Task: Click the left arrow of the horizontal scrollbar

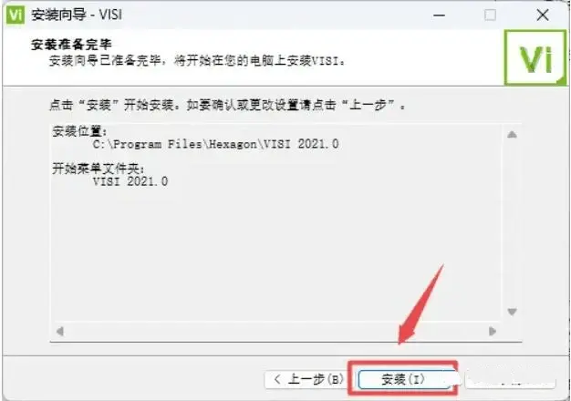Action: [60, 332]
